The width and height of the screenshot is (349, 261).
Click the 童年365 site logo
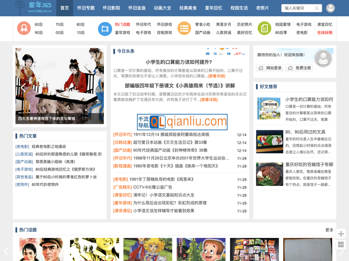(34, 7)
